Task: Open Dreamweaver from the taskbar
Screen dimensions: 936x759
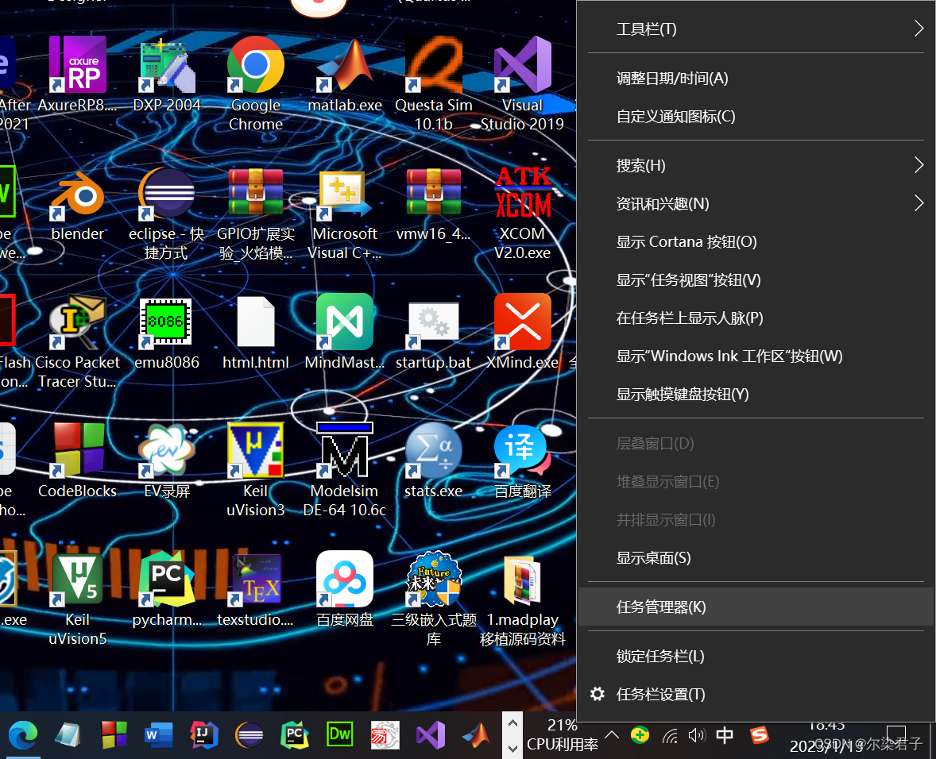Action: 339,734
